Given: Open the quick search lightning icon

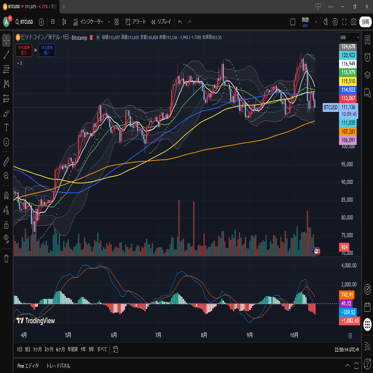Looking at the screenshot, I should [326, 22].
